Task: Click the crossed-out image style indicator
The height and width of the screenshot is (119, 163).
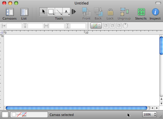Action: coord(24,115)
